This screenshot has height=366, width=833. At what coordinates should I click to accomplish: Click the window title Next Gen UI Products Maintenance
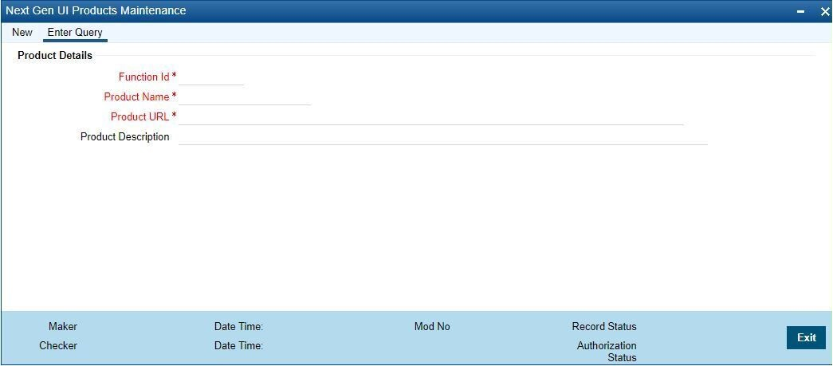point(96,10)
